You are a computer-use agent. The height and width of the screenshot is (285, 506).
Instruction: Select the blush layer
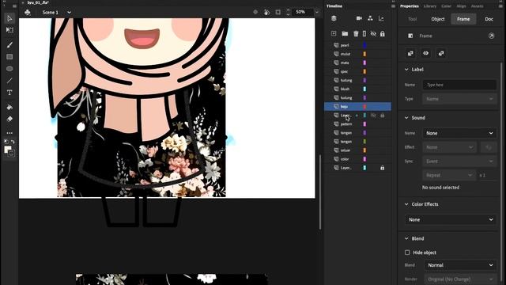tap(357, 89)
